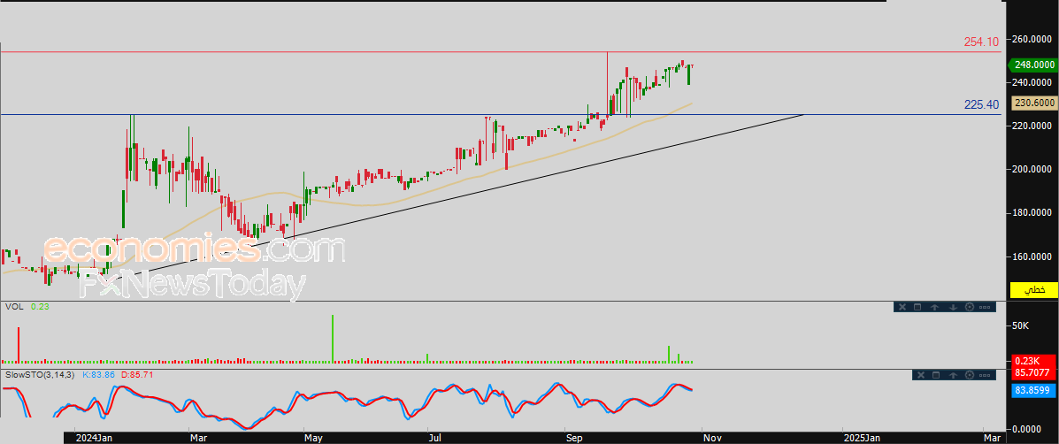The height and width of the screenshot is (444, 1059).
Task: Click the red 0.23K volume tag
Action: (x=1033, y=360)
